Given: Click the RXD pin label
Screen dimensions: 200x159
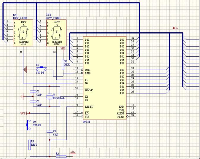Looking at the screenshot, I should tap(121, 106).
